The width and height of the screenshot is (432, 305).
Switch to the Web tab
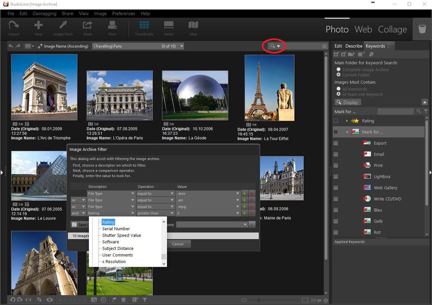(363, 30)
